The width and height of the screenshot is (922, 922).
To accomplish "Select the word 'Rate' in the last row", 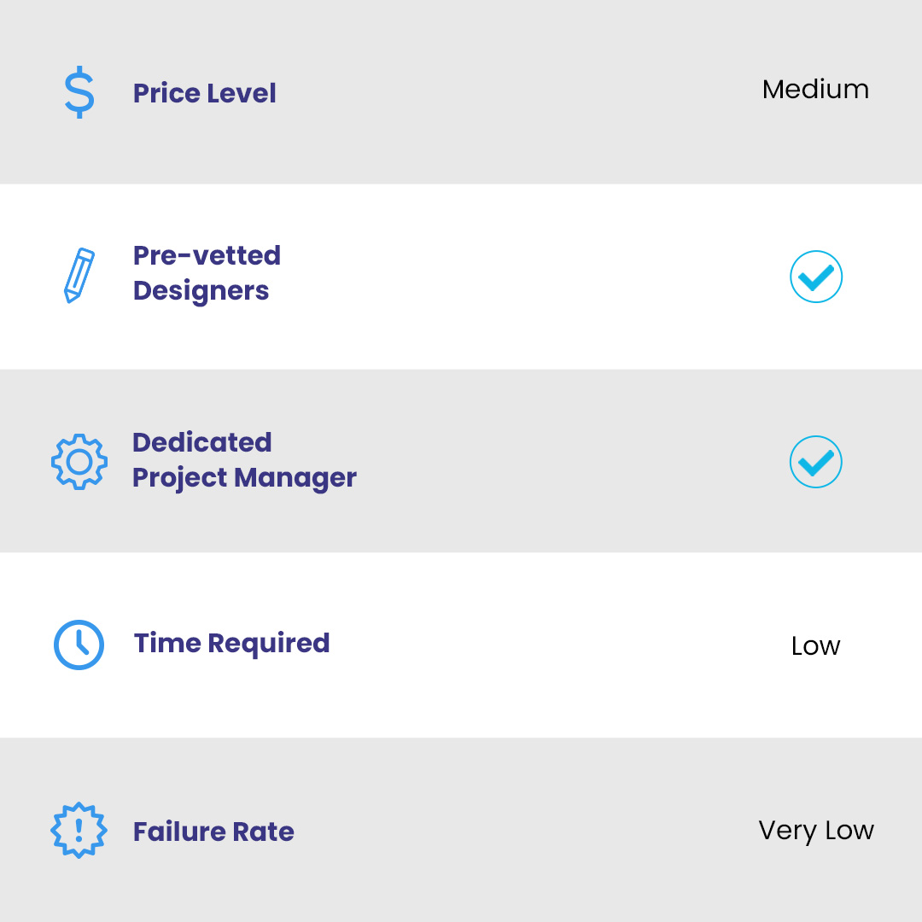I will click(265, 832).
